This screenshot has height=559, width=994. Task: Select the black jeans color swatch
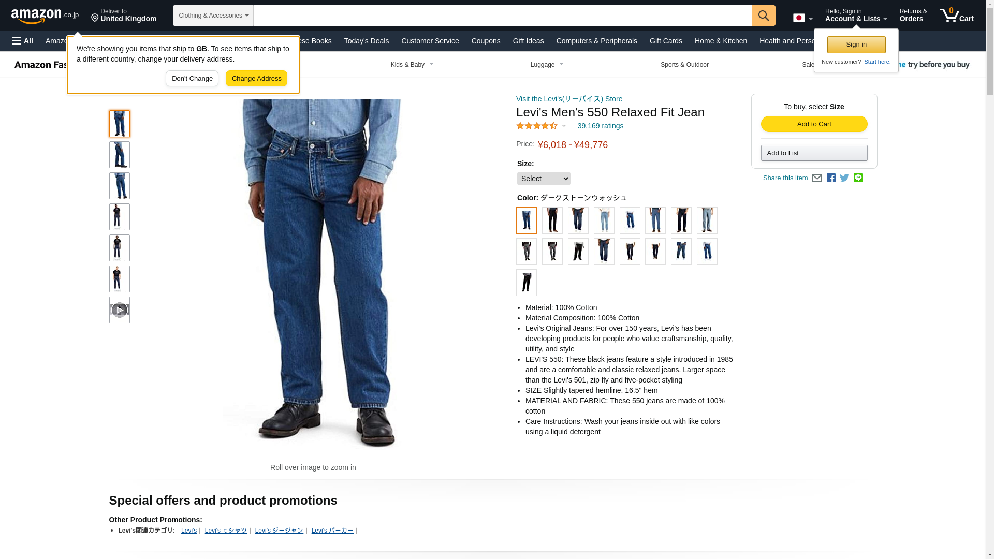[x=552, y=220]
